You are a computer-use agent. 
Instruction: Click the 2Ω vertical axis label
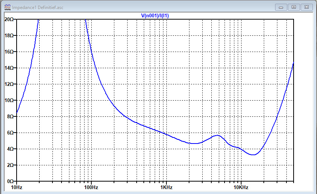[x=10, y=165]
